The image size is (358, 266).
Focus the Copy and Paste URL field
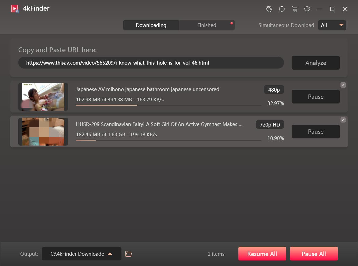point(151,63)
